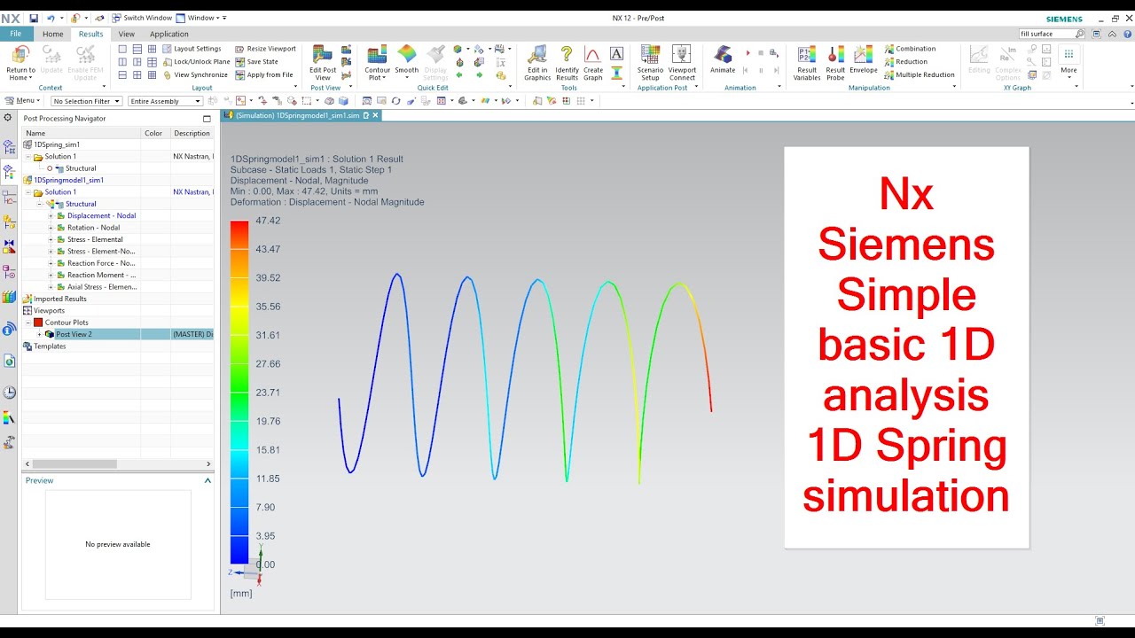Maximize Post Processing Navigator panel
Viewport: 1135px width, 638px height.
pyautogui.click(x=207, y=119)
